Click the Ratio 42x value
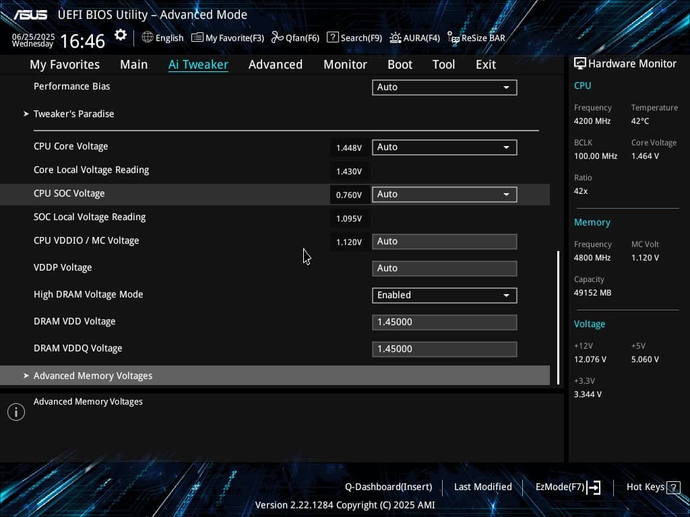 pyautogui.click(x=580, y=191)
